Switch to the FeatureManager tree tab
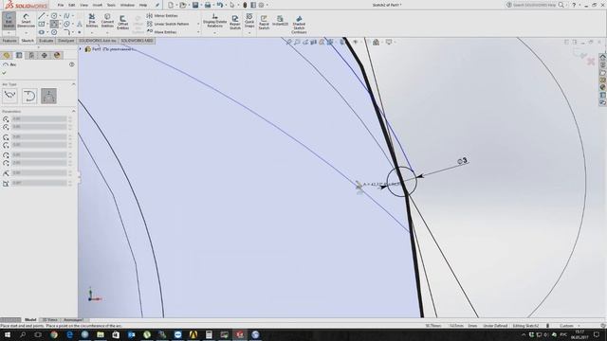The height and width of the screenshot is (341, 607). coord(7,55)
